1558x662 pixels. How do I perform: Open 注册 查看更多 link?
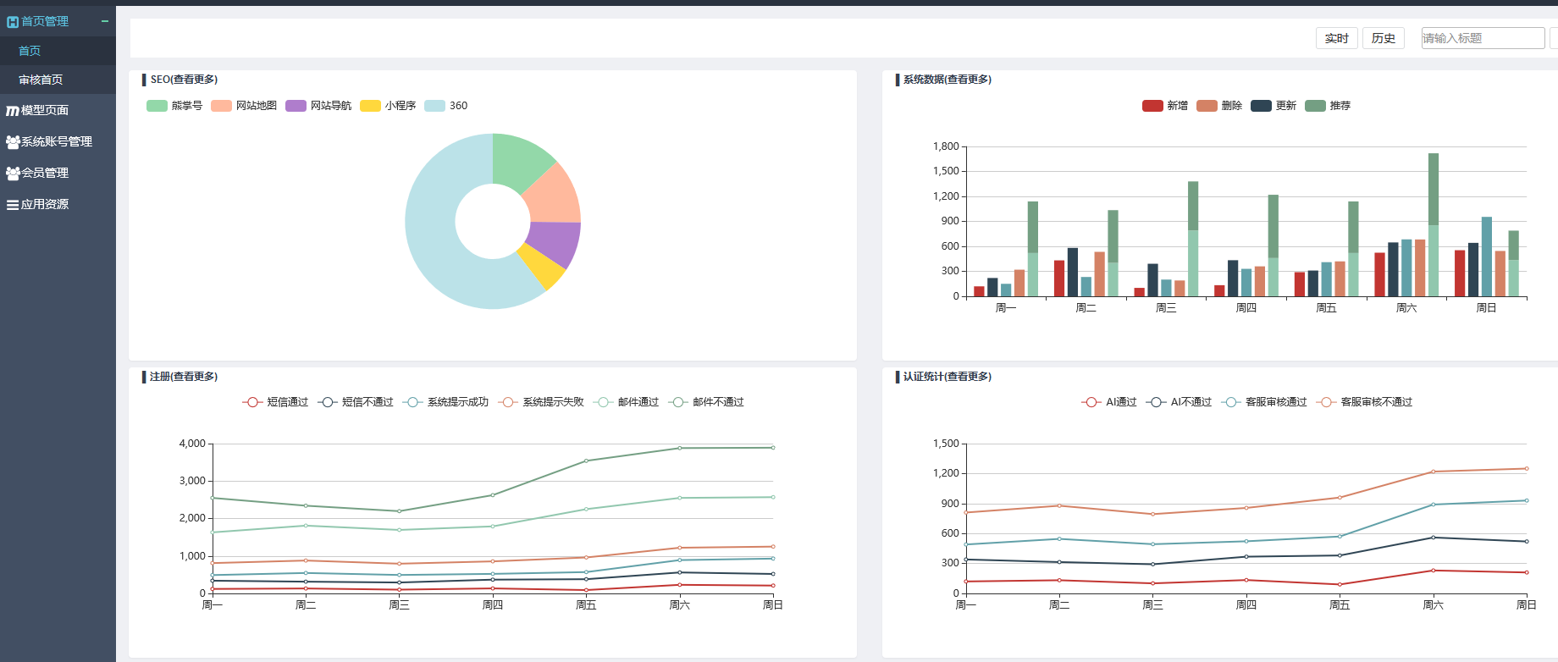click(x=194, y=377)
